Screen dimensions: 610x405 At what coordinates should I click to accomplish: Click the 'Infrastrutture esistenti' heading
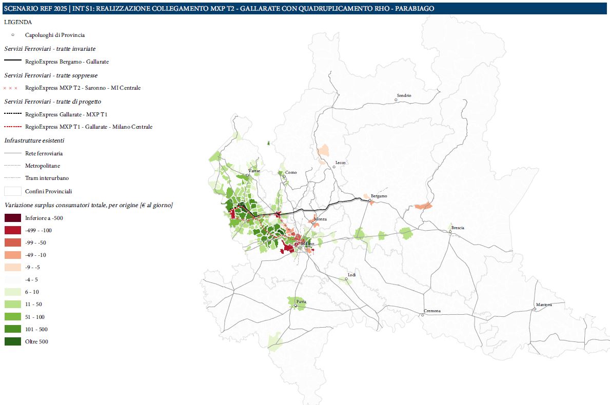click(34, 140)
